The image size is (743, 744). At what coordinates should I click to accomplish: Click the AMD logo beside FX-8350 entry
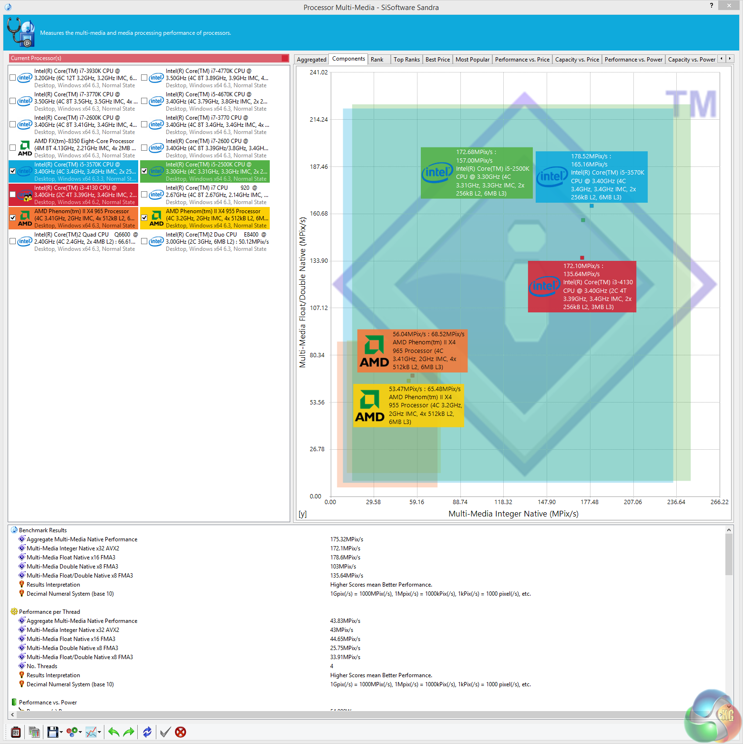pos(25,148)
